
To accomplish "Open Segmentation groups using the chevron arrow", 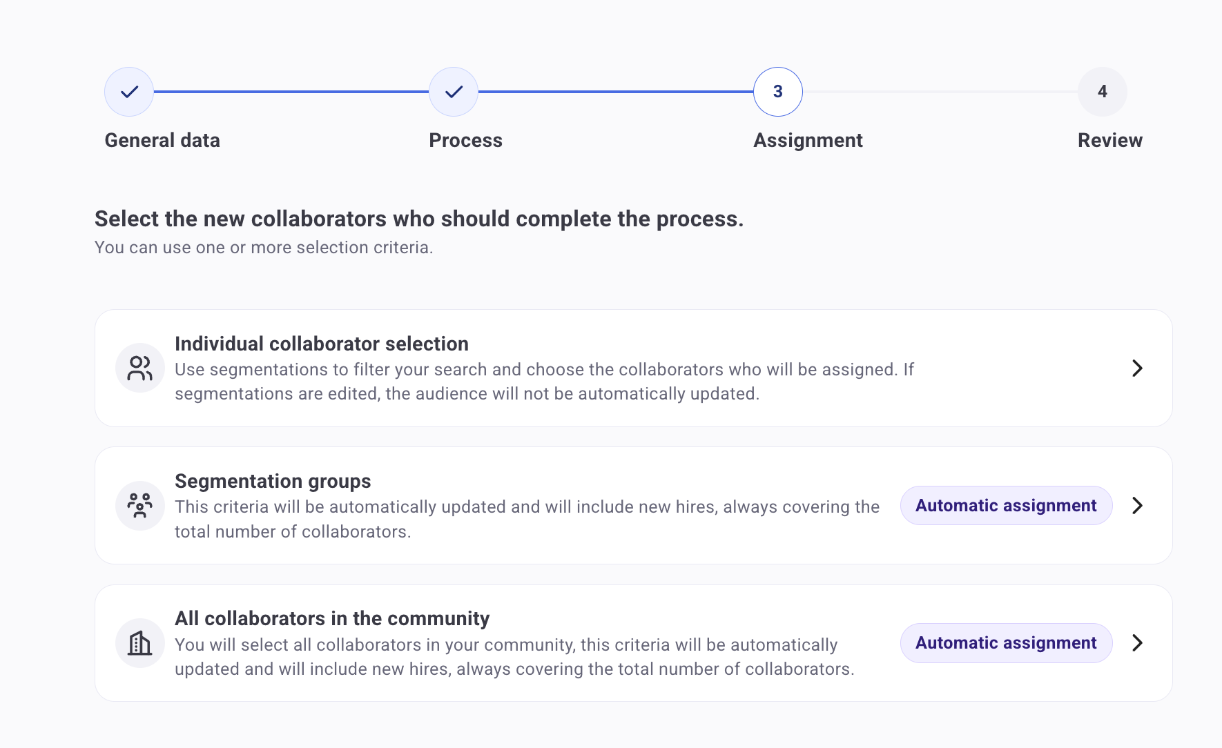I will click(x=1137, y=506).
